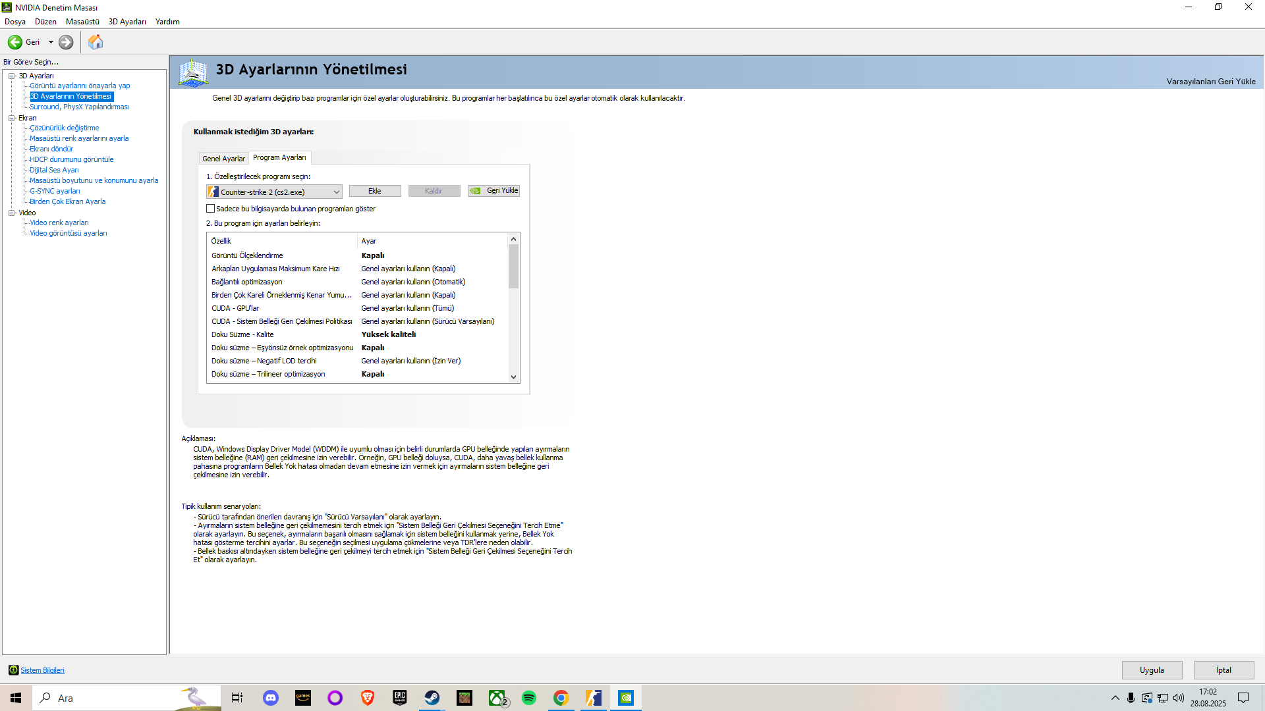Select Arkaplan Uygulaması Maksimum Kare Hızı row

click(x=358, y=269)
